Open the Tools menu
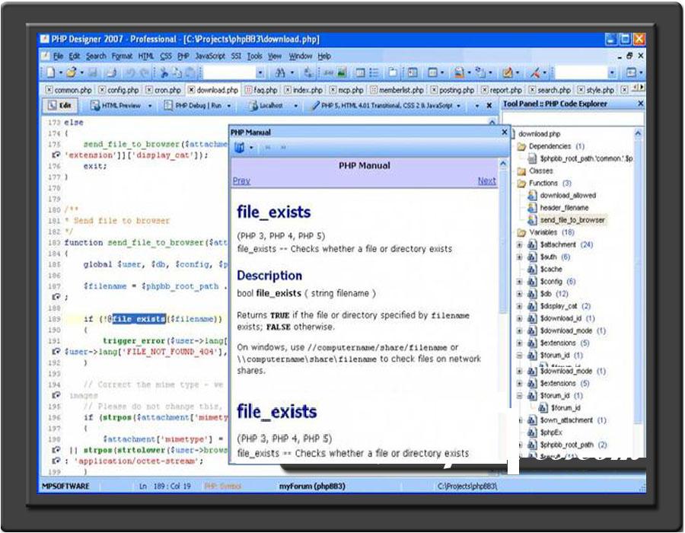This screenshot has width=685, height=533. pyautogui.click(x=255, y=56)
